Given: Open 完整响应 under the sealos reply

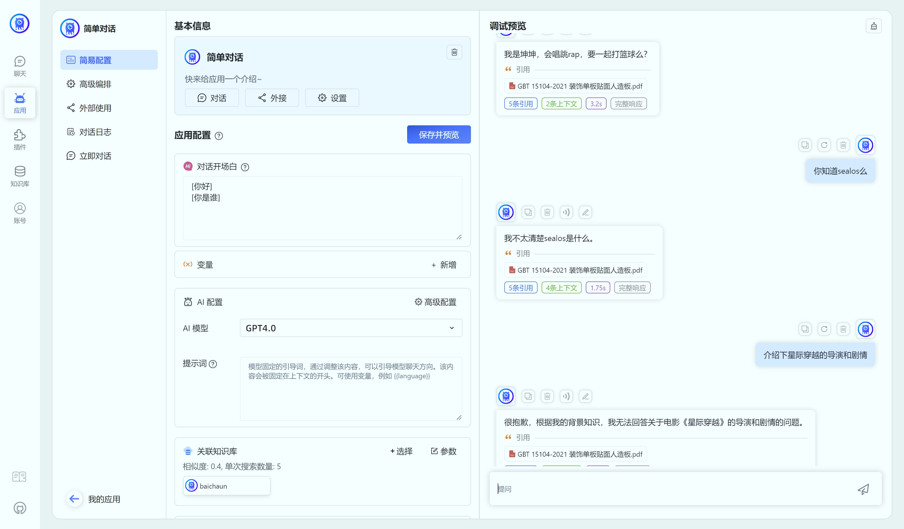Looking at the screenshot, I should tap(632, 288).
